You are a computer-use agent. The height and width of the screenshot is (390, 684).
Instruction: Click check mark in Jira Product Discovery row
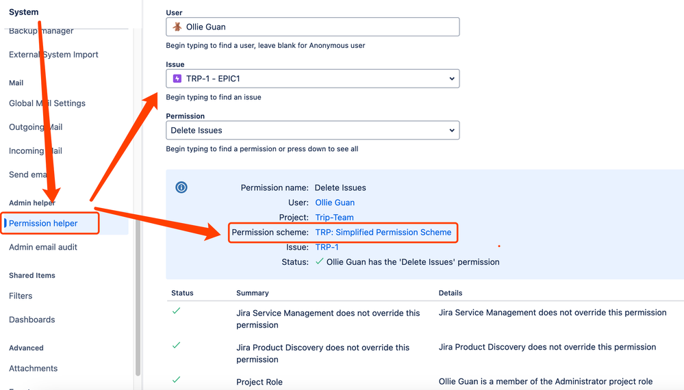click(176, 345)
